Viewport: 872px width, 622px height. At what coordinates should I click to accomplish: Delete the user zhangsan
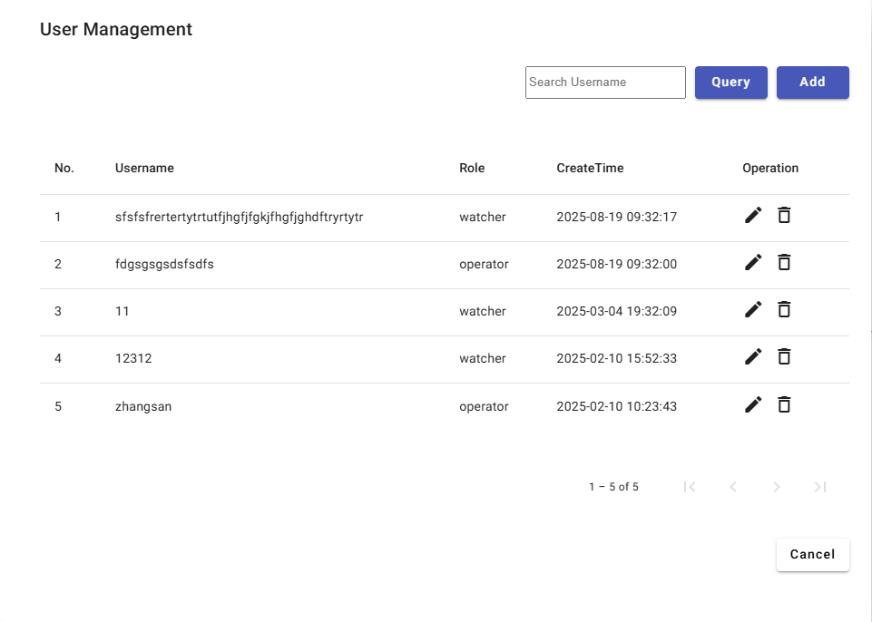784,404
